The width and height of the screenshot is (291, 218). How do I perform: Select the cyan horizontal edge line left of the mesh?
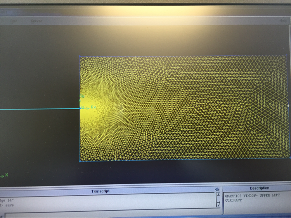(x=40, y=109)
